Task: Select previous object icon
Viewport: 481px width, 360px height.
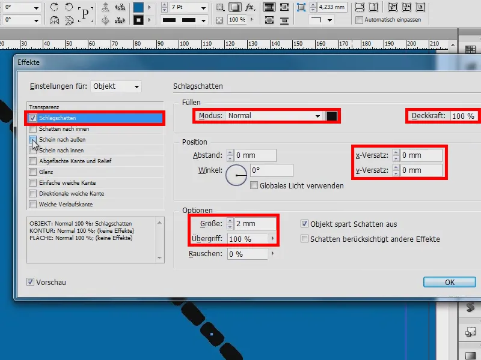Action: pos(120,7)
